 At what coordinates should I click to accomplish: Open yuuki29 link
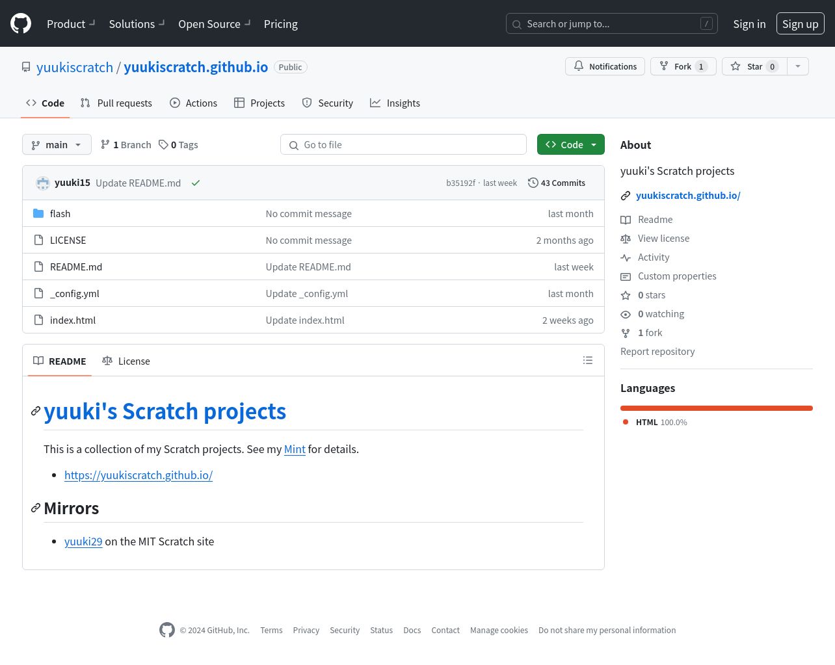pyautogui.click(x=83, y=541)
